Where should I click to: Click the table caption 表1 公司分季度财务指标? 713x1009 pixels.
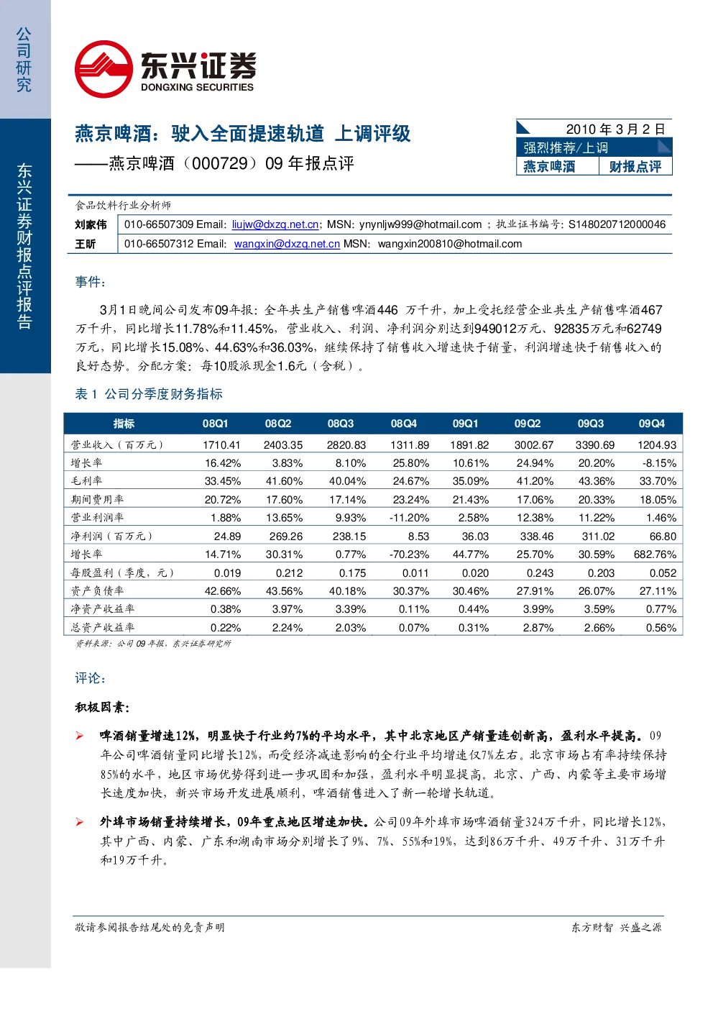pos(149,394)
